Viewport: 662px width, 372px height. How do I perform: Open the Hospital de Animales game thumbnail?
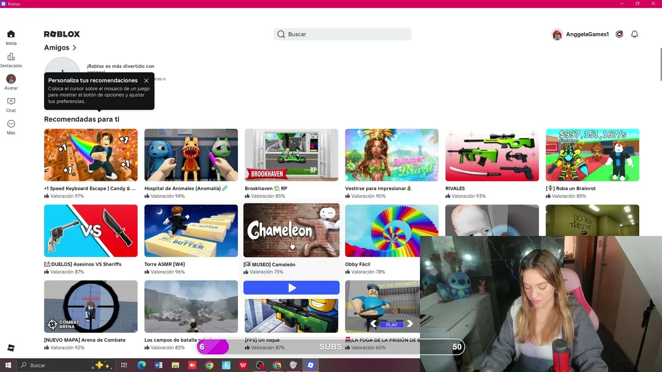click(x=191, y=155)
